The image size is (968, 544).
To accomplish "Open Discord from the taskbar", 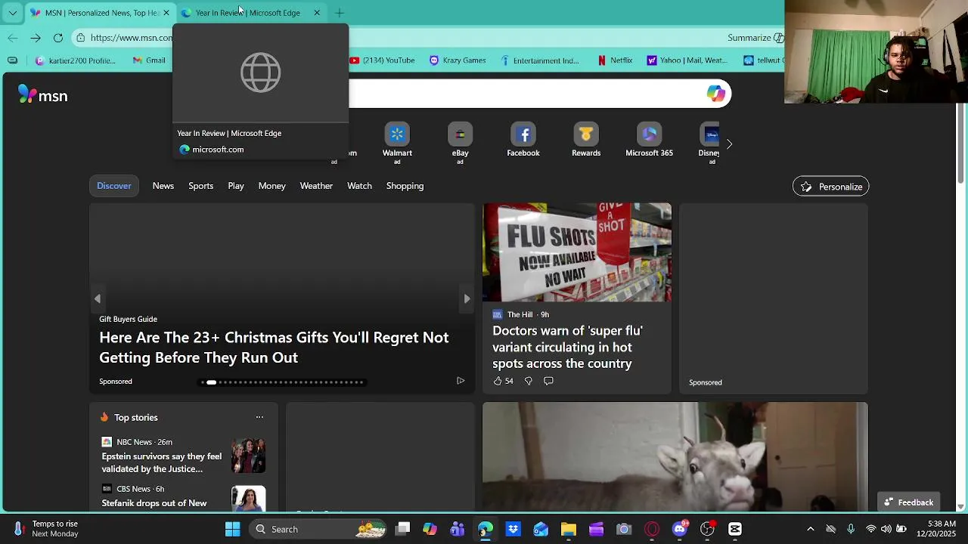I will (x=680, y=529).
